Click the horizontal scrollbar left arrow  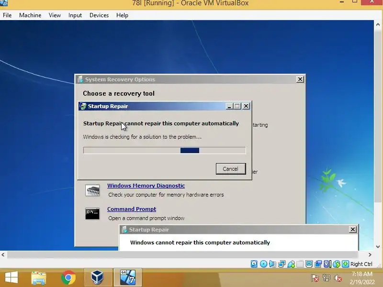[x=3, y=254]
